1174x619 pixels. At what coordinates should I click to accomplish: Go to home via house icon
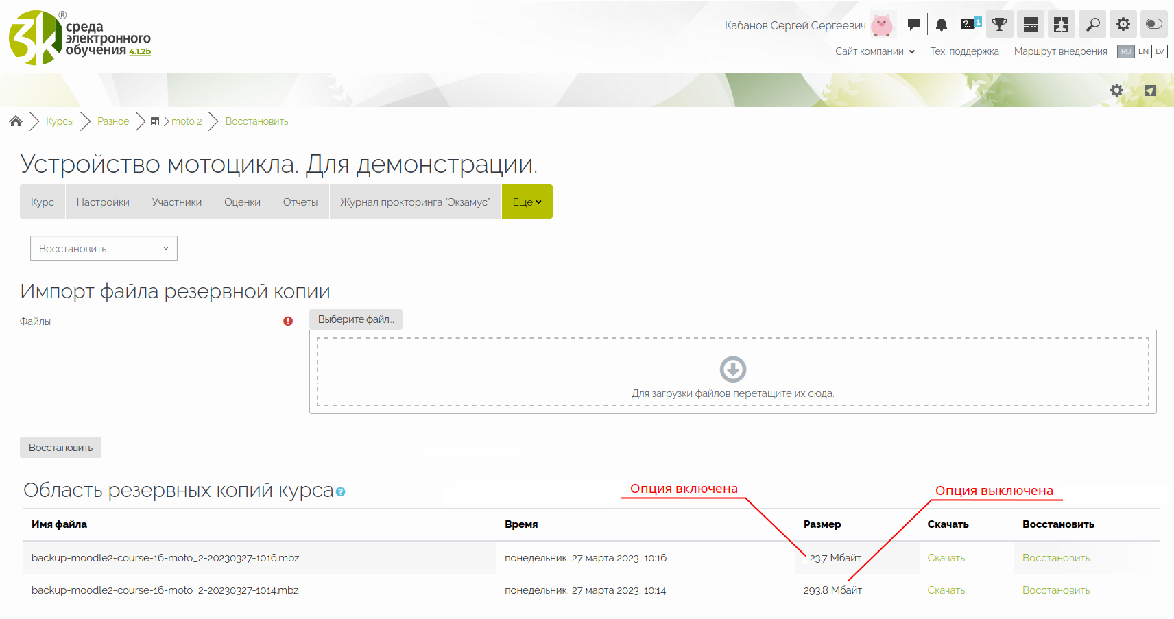16,121
